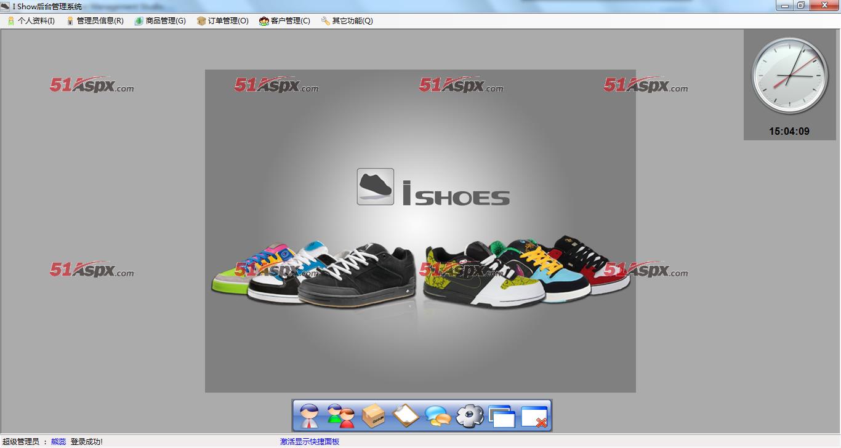The image size is (841, 448).
Task: Open the chat bubbles icon in the dock
Action: click(x=438, y=417)
